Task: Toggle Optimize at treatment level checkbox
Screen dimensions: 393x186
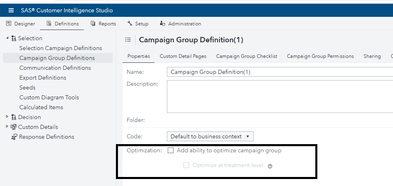Action: [x=186, y=165]
